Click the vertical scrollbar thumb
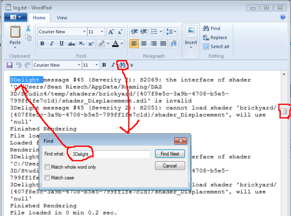This screenshot has height=216, width=291. point(284,111)
